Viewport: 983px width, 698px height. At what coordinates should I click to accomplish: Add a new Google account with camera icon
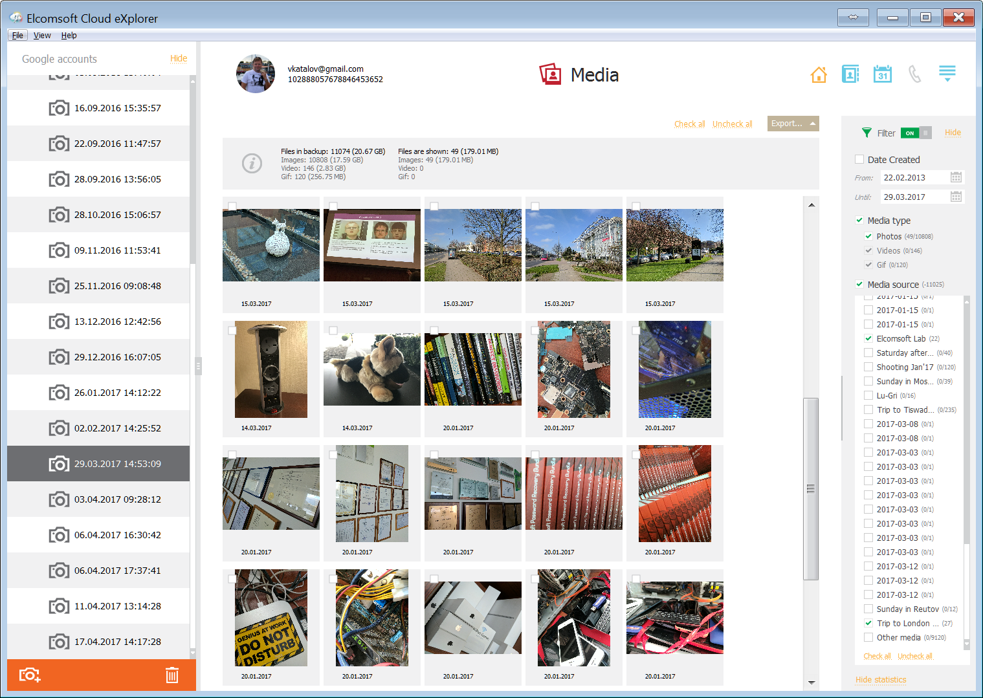pyautogui.click(x=30, y=675)
